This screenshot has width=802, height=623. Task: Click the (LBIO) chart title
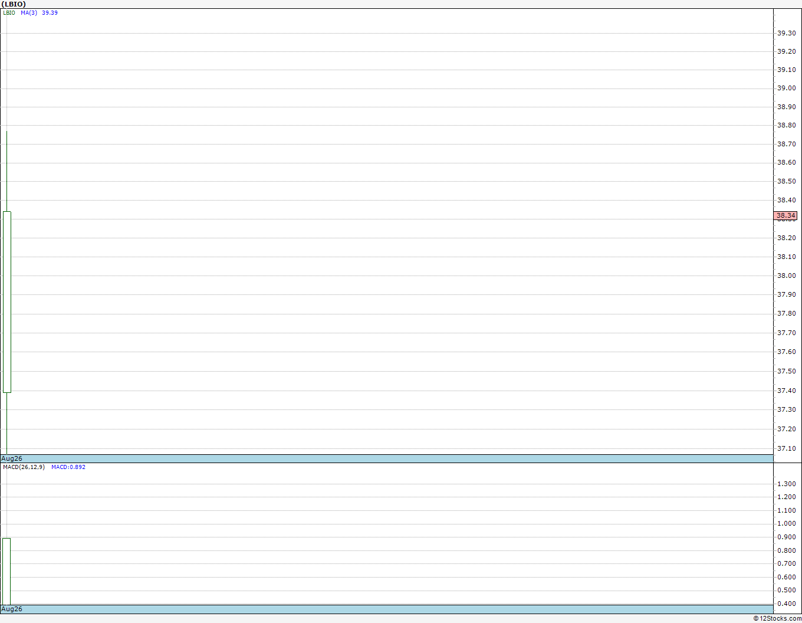14,4
